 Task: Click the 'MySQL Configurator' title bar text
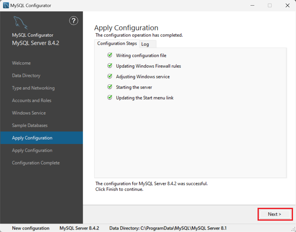coord(31,6)
